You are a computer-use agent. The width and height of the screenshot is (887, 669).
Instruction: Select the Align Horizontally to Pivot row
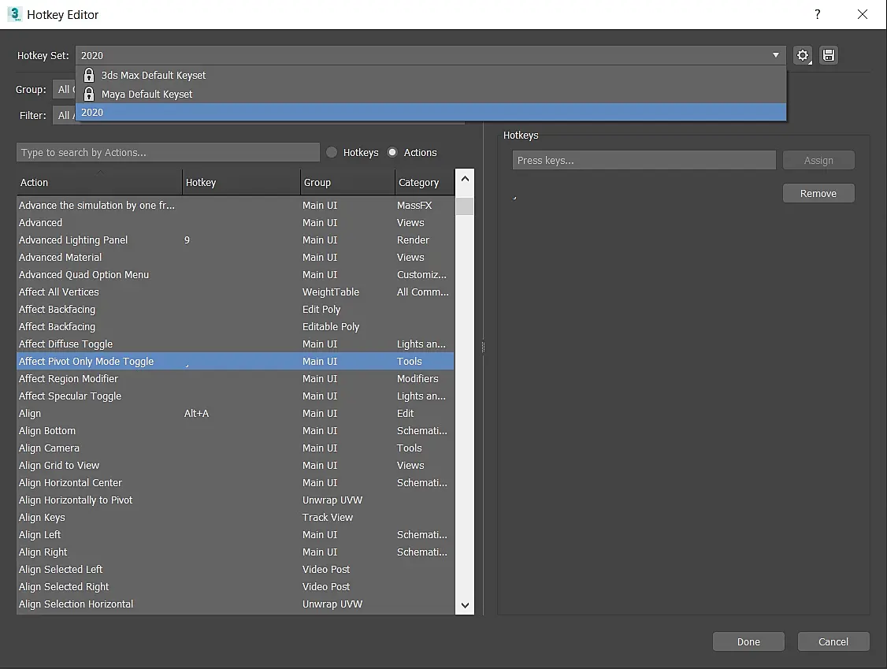point(236,500)
